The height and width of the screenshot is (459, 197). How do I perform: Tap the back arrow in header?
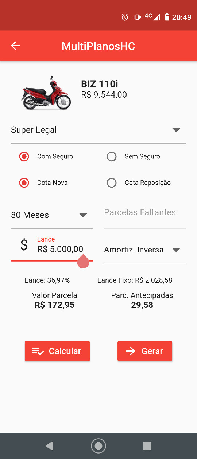click(x=15, y=46)
